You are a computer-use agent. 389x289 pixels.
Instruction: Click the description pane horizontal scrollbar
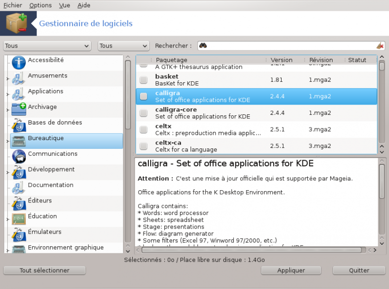[251, 250]
